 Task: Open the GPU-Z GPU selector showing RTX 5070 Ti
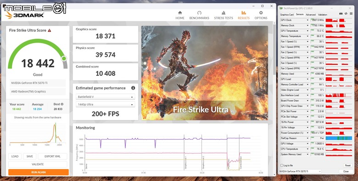300,171
